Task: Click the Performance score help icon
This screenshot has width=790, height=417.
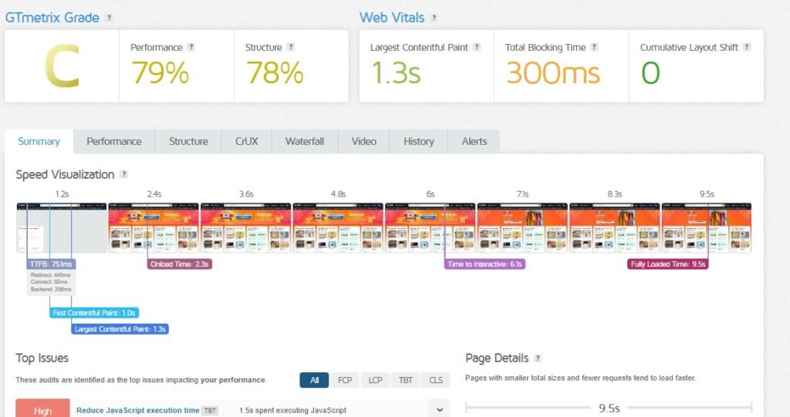Action: click(x=191, y=47)
